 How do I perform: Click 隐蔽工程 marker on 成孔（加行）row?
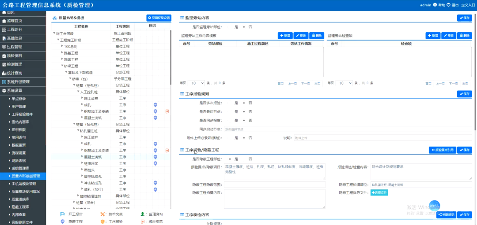(x=155, y=189)
